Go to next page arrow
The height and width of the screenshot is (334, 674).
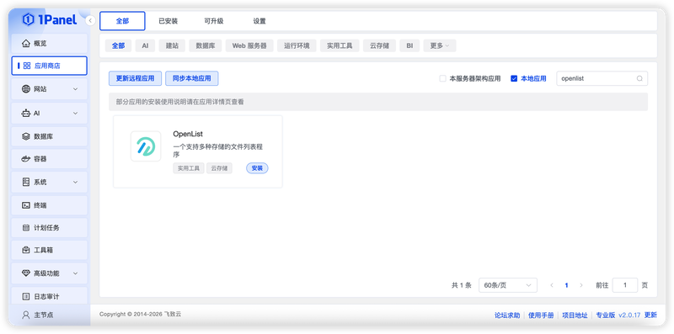point(581,285)
